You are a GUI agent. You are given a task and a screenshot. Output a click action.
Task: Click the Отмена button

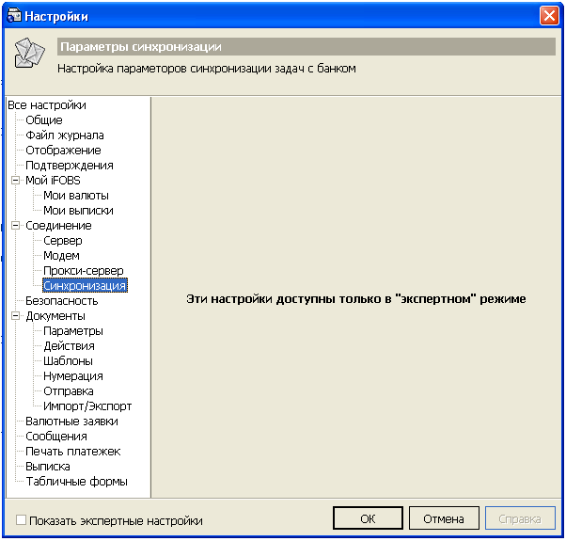click(x=444, y=518)
